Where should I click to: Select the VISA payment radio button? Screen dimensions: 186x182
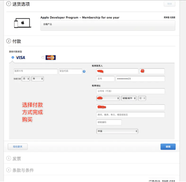tap(13, 57)
